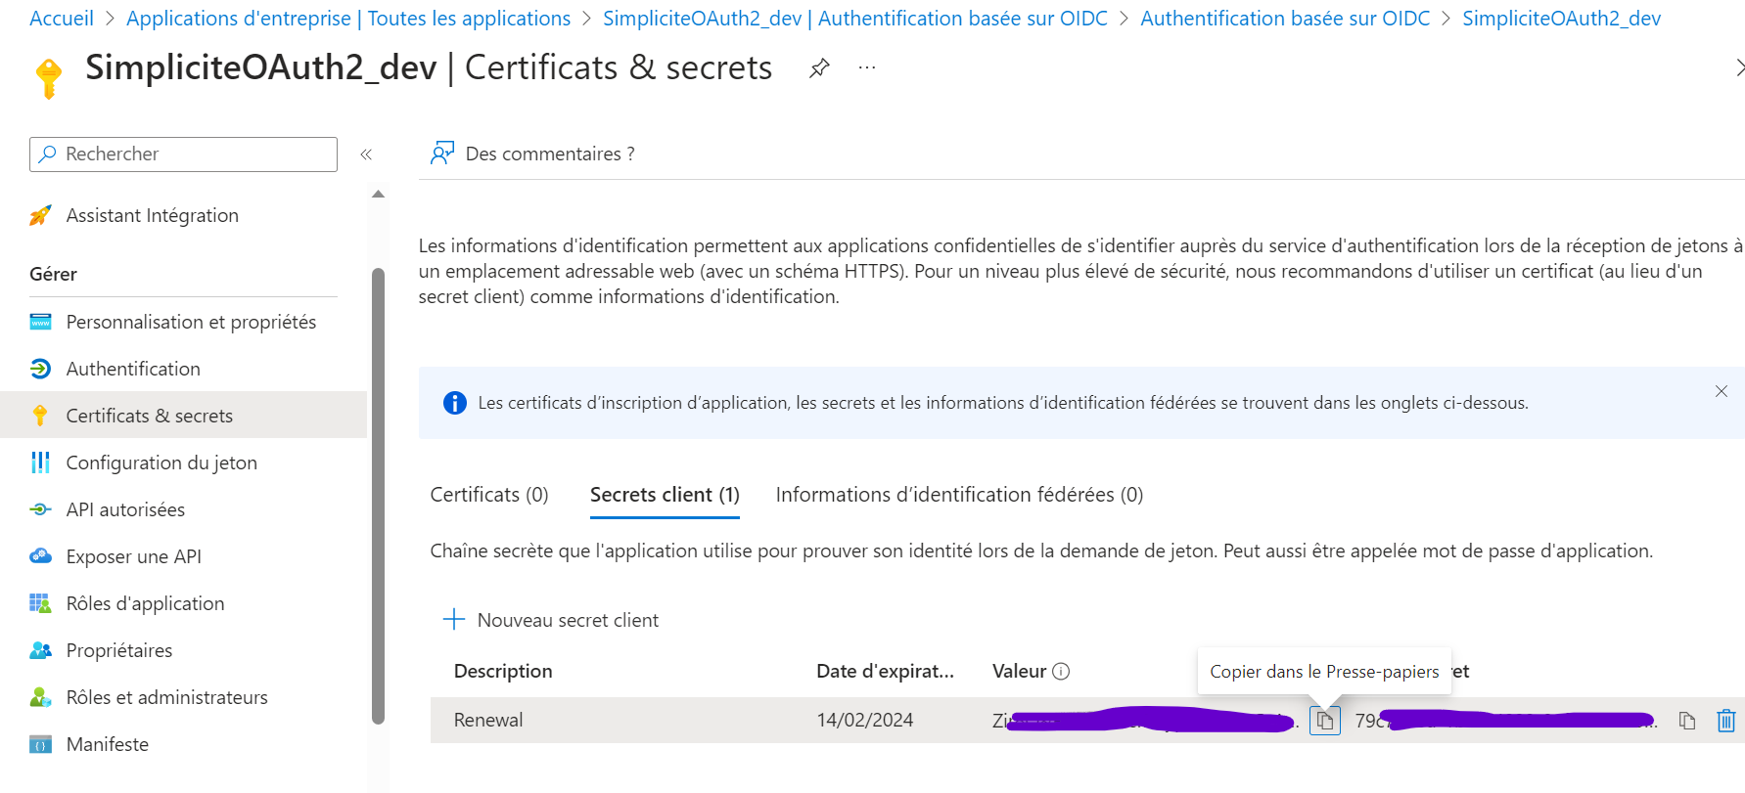Click the Valeur info tooltip icon
The width and height of the screenshot is (1745, 793).
tap(1061, 671)
